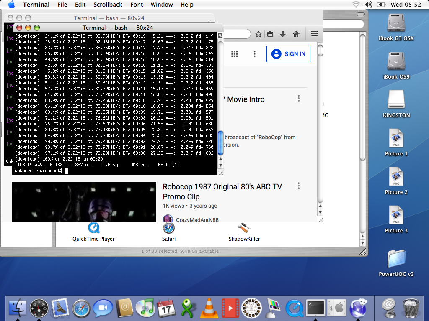Open the browser hamburger menu
Screen dimensions: 429x321
(315, 34)
